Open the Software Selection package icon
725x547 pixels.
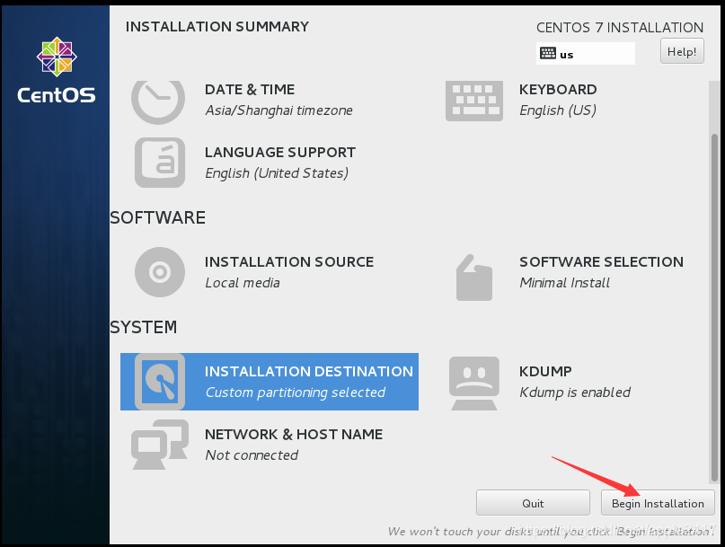pyautogui.click(x=474, y=278)
